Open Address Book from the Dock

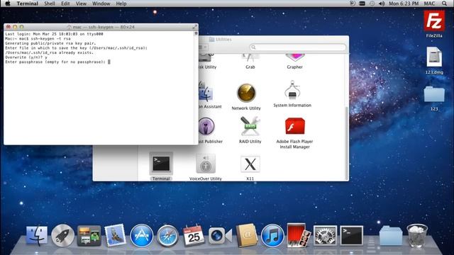(246, 236)
